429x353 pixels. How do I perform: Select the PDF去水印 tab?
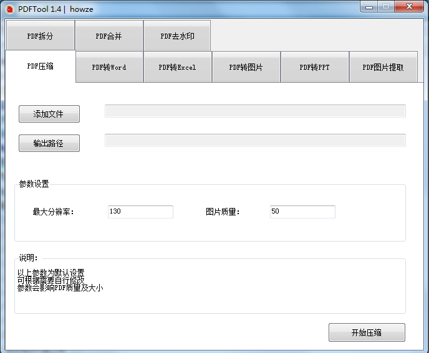tap(177, 35)
